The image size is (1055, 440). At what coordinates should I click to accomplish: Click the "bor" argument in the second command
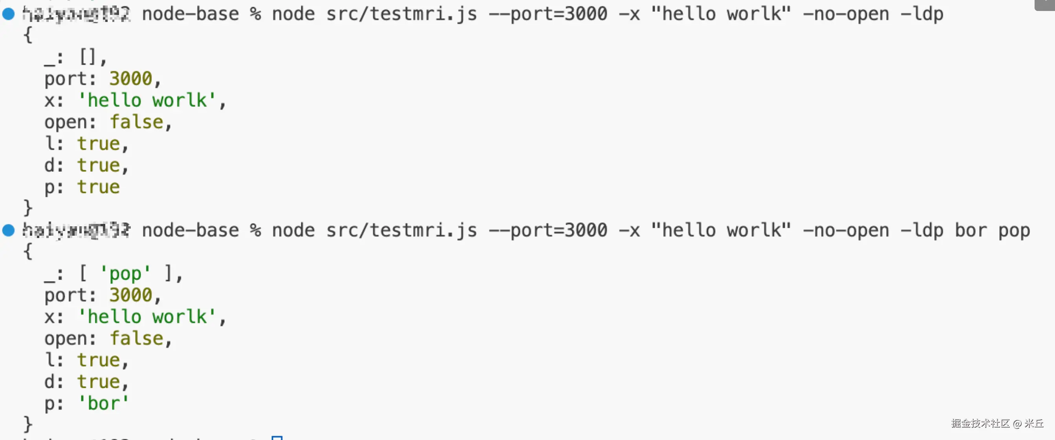click(971, 230)
